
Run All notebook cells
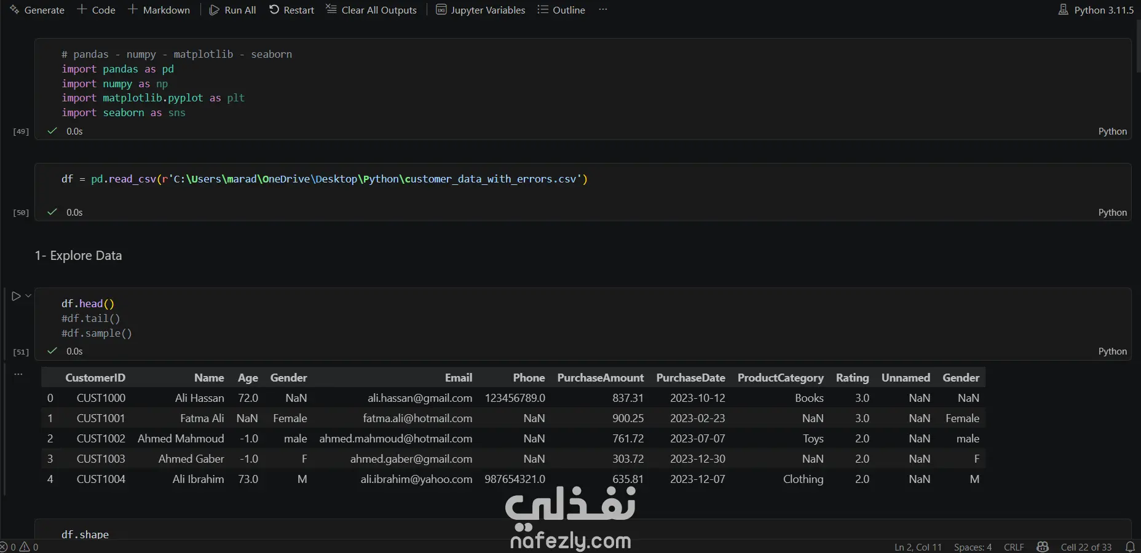point(232,10)
